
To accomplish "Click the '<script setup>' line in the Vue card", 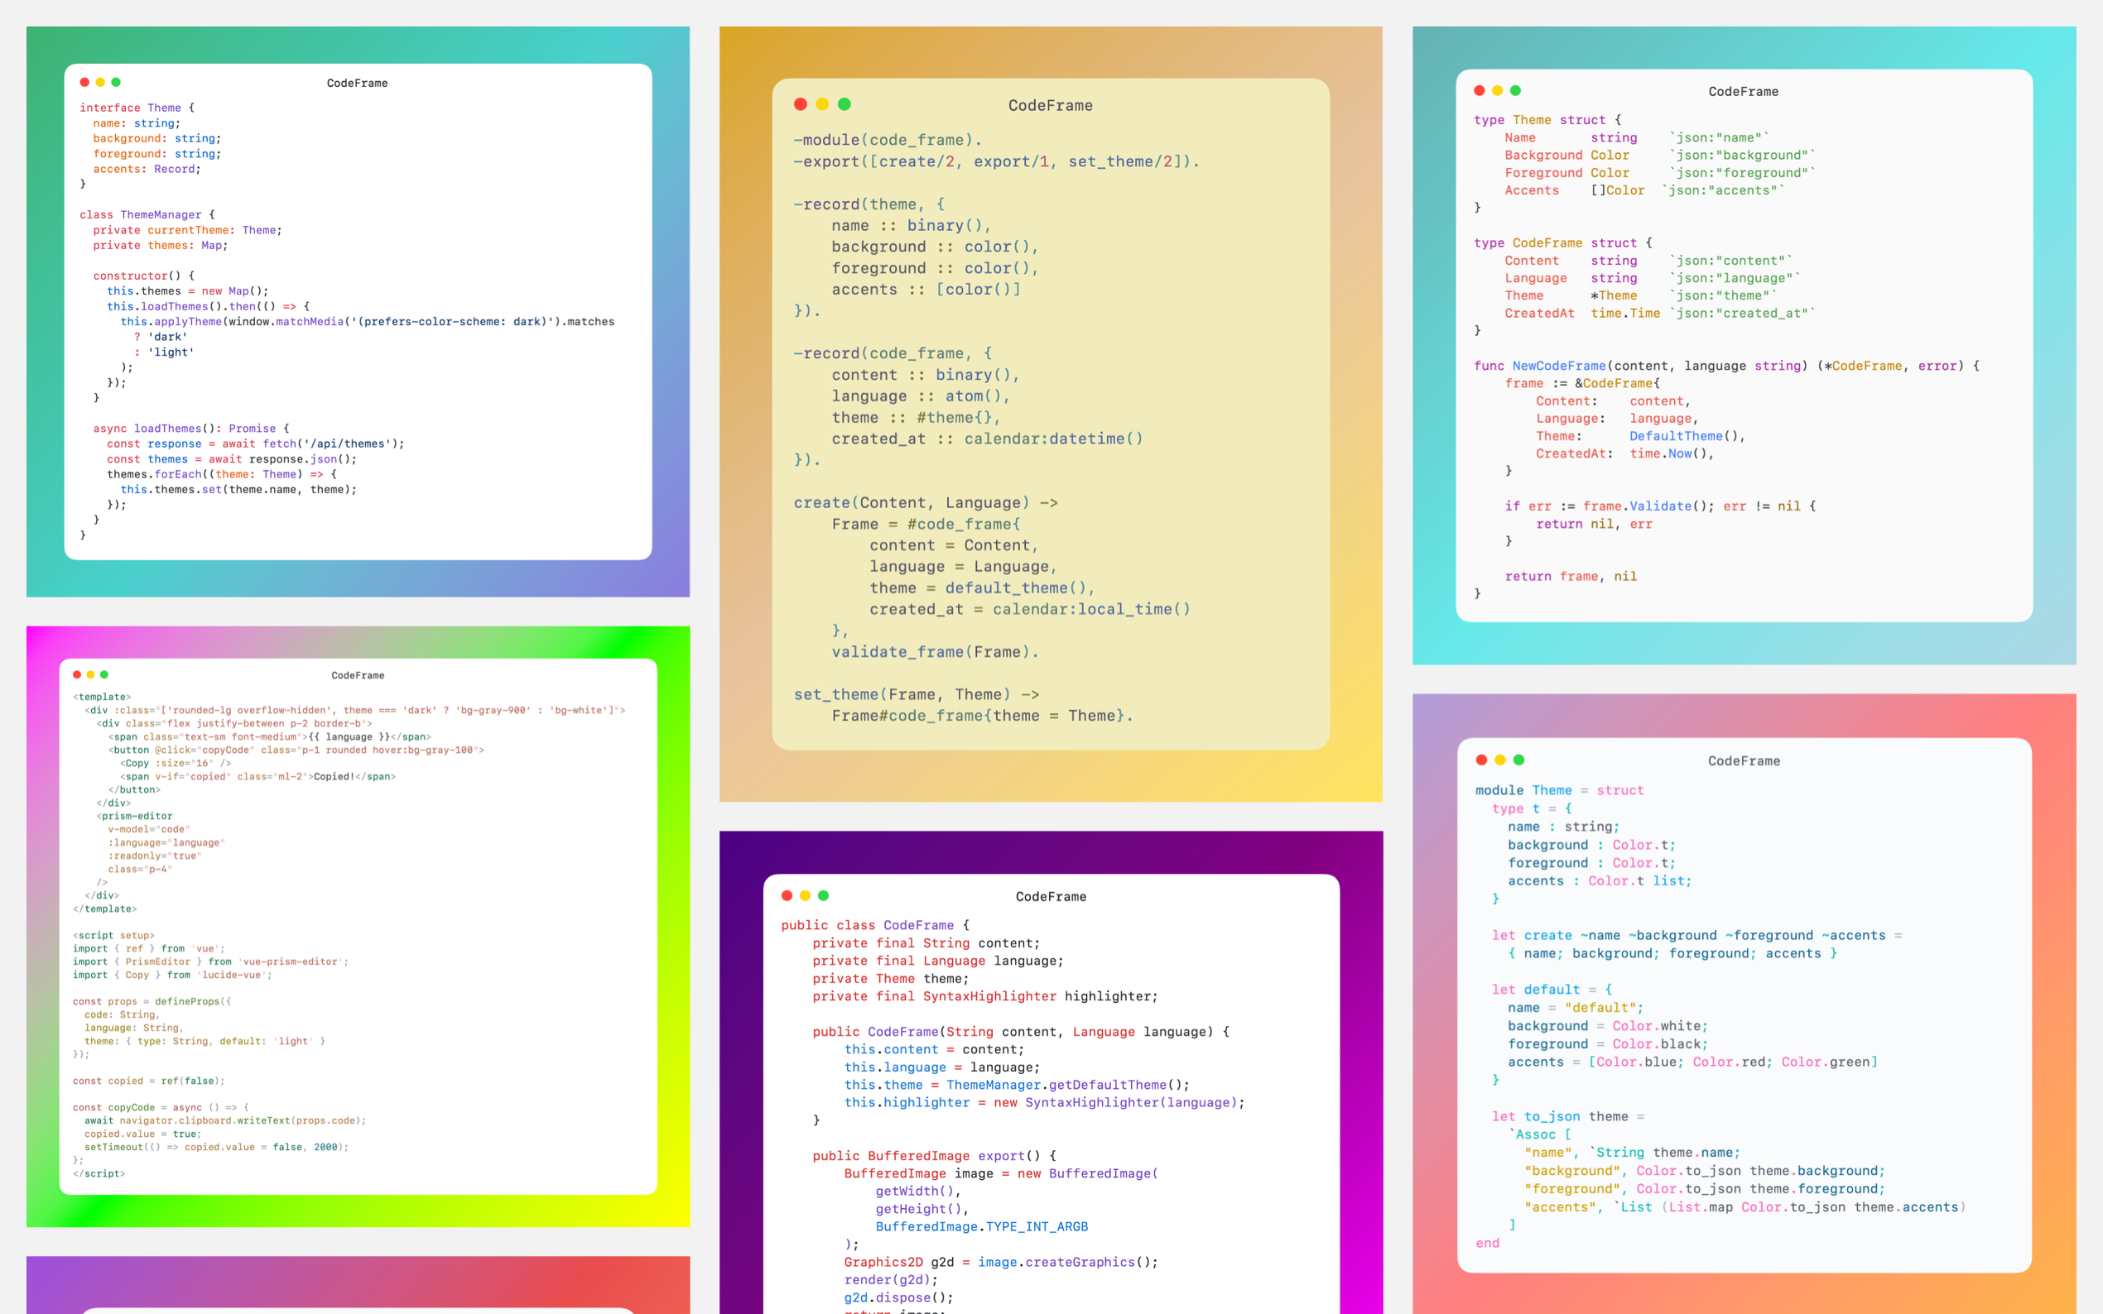I will 114,936.
